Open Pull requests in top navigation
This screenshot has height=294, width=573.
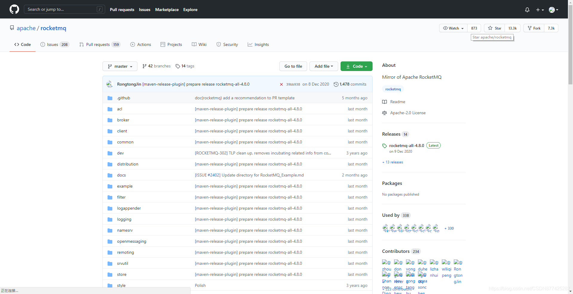click(x=122, y=10)
